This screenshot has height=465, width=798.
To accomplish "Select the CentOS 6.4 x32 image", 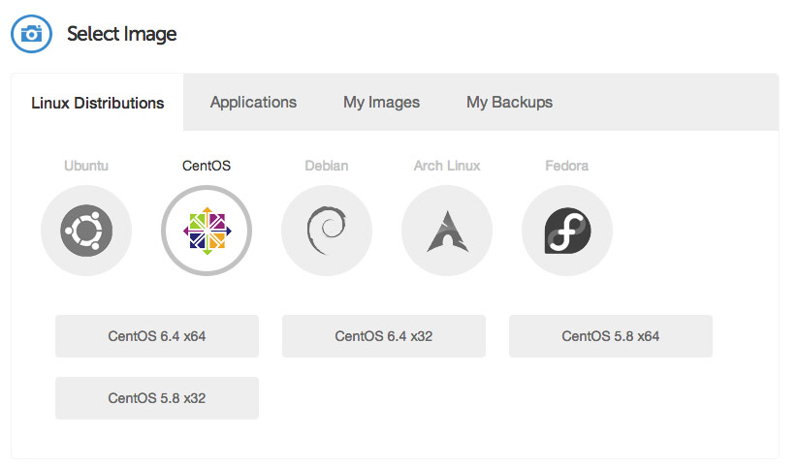I will (x=384, y=336).
